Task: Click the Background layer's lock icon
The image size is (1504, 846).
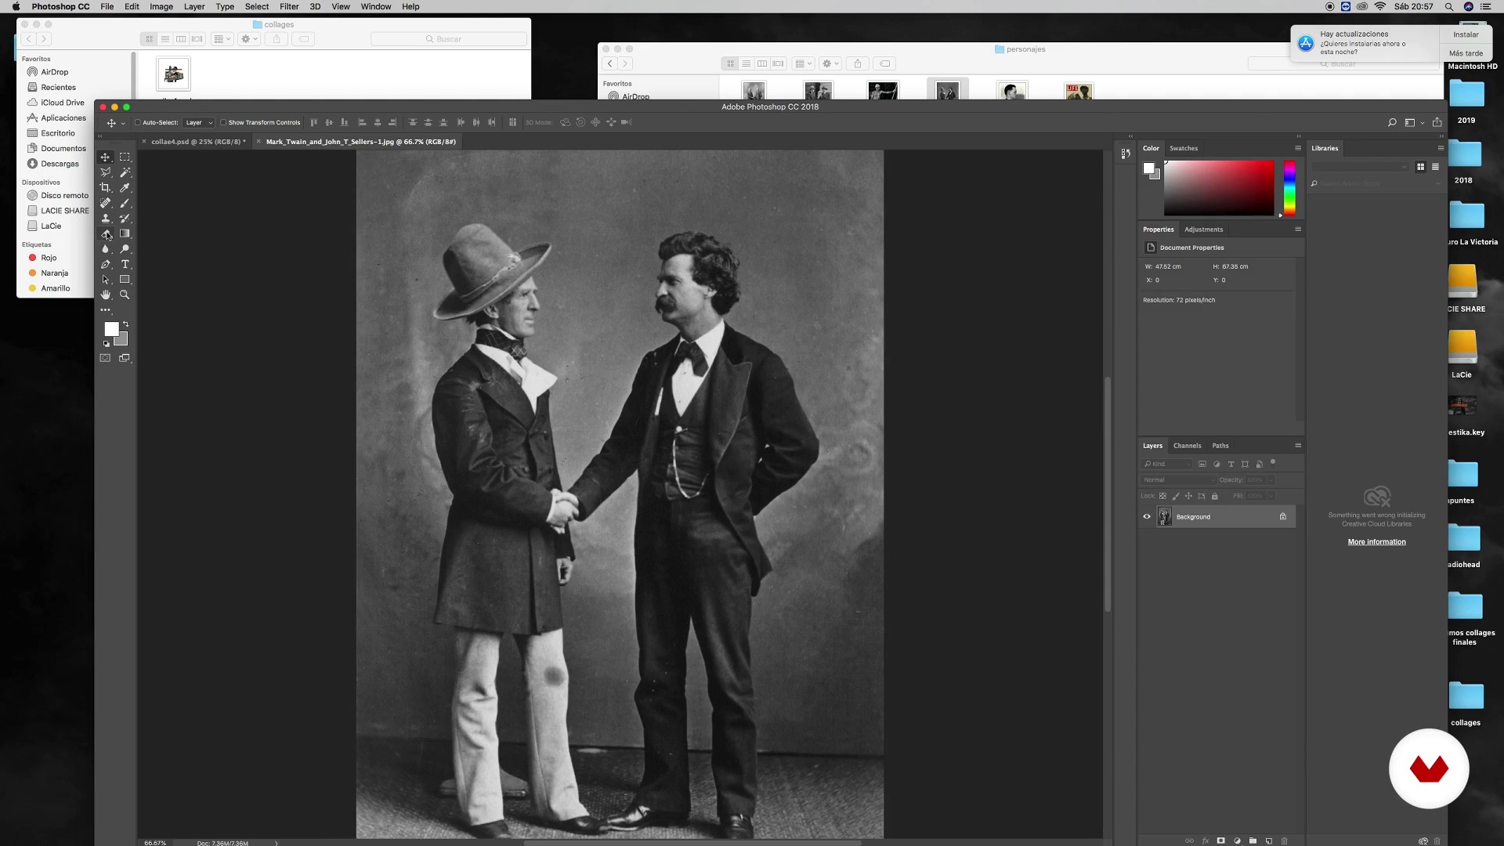Action: pyautogui.click(x=1283, y=517)
